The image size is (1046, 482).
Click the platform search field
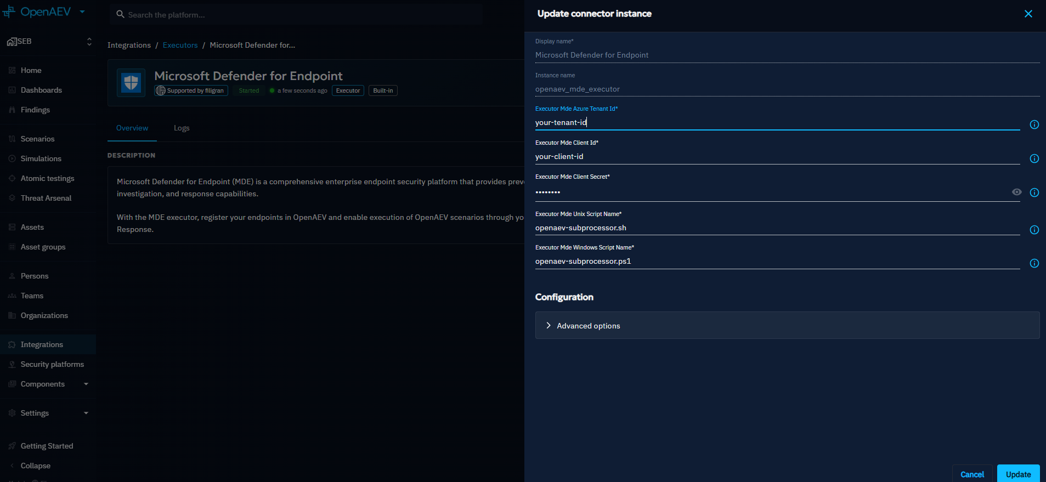click(296, 15)
